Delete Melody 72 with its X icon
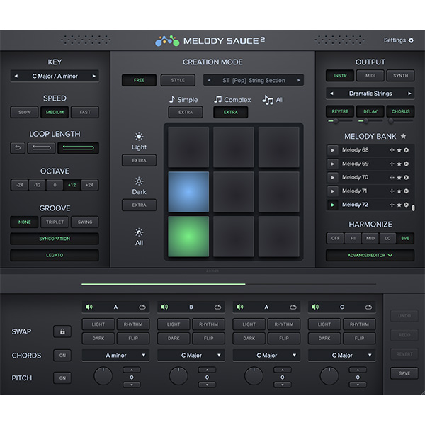This screenshot has height=425, width=425. click(406, 205)
